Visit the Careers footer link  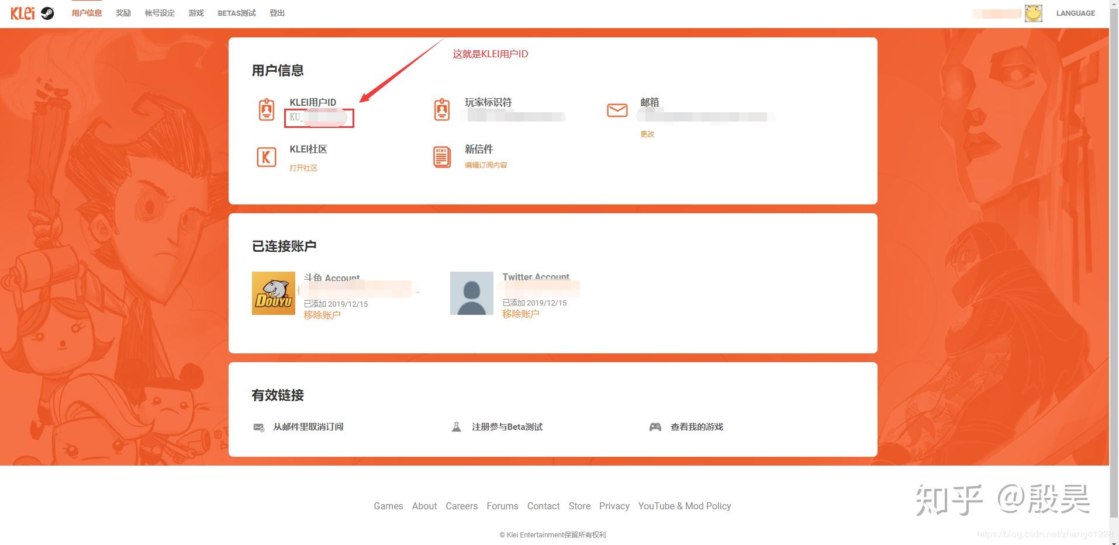(x=462, y=506)
